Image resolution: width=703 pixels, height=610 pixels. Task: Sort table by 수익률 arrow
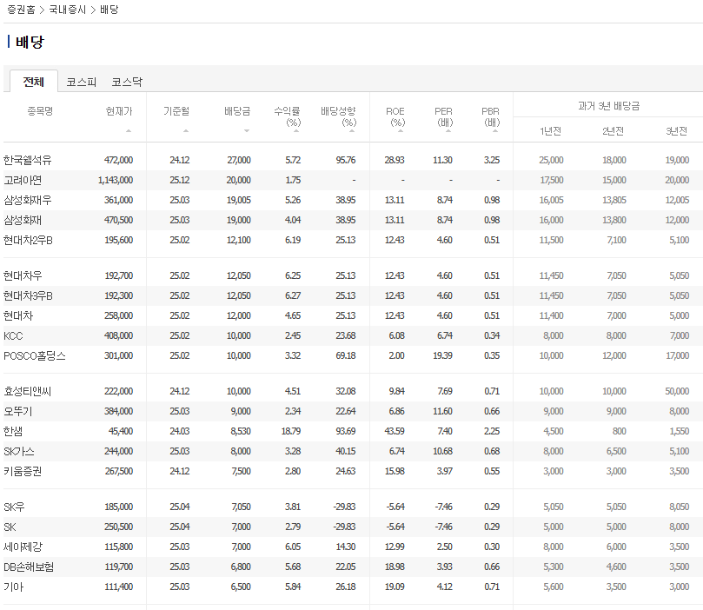coord(295,131)
